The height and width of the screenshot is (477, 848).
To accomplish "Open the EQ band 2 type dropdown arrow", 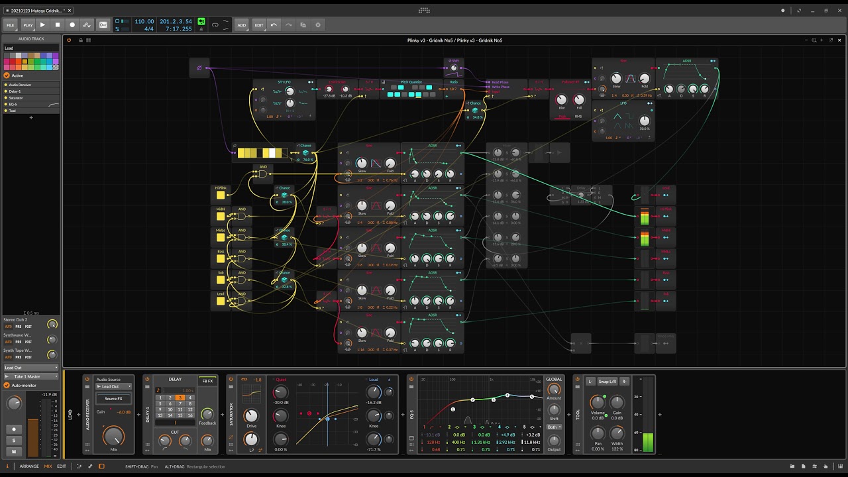I will coord(465,427).
